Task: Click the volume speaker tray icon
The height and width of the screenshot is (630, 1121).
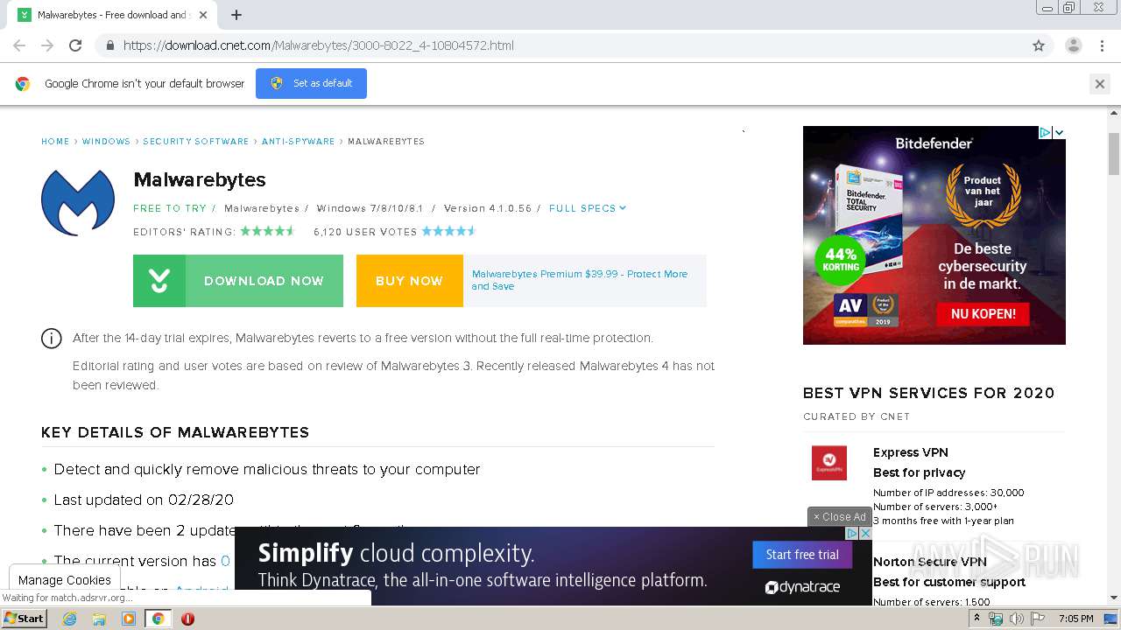Action: click(1016, 619)
